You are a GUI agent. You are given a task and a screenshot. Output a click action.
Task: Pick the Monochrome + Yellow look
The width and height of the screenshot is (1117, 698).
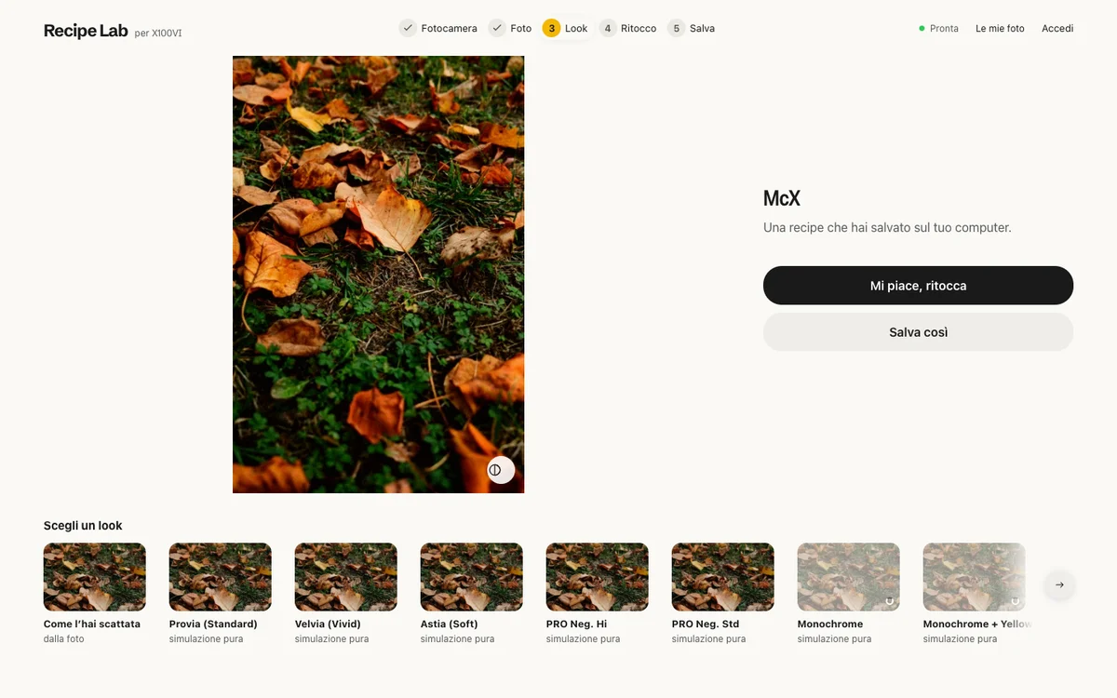click(975, 594)
